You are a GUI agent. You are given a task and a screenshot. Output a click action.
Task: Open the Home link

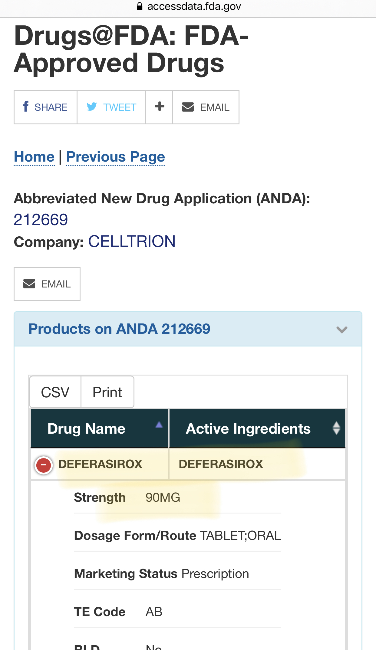[x=34, y=157]
